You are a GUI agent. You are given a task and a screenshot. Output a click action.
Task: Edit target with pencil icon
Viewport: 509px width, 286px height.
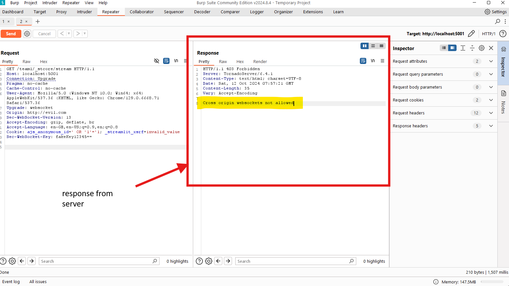471,34
